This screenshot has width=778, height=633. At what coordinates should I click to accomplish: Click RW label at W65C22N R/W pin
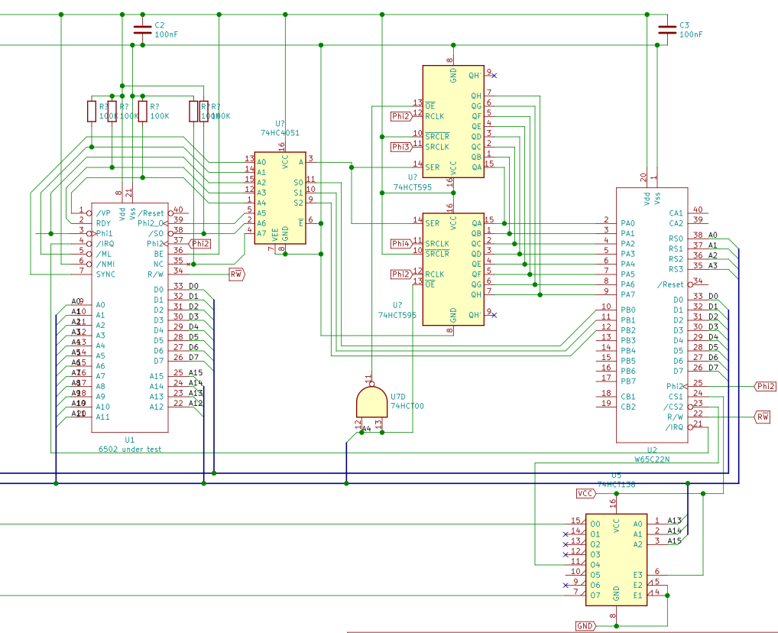[x=763, y=417]
